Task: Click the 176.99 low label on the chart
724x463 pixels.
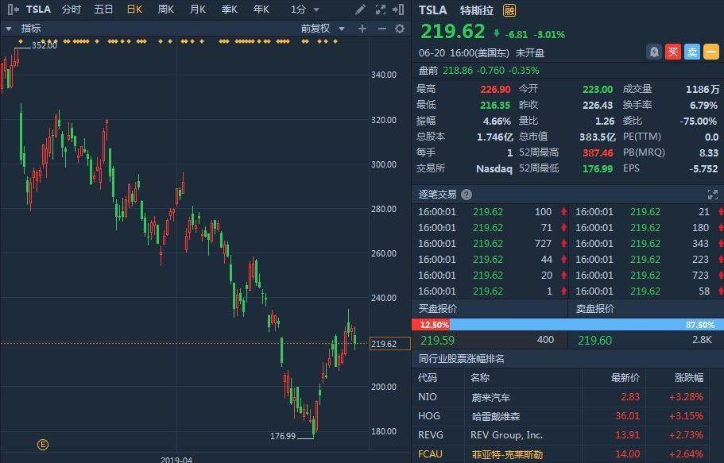Action: pyautogui.click(x=283, y=436)
